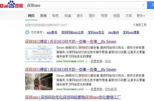Open the 深圳网站优化|营销工厂 result title
This screenshot has width=154, height=101.
[x=73, y=97]
